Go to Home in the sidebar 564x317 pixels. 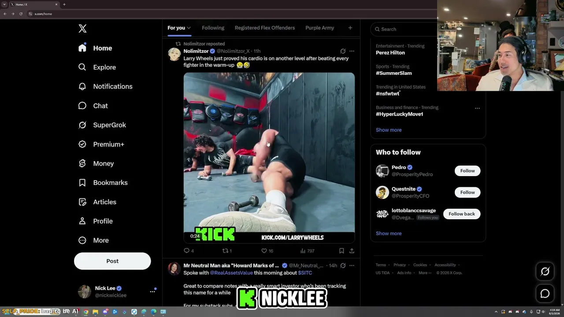[95, 48]
